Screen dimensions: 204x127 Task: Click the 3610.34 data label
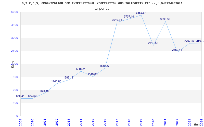[x=117, y=20]
